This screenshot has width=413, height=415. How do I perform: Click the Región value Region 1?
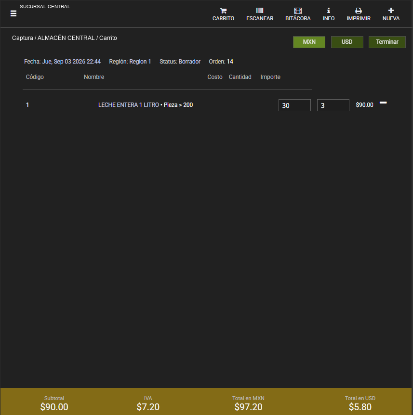140,62
